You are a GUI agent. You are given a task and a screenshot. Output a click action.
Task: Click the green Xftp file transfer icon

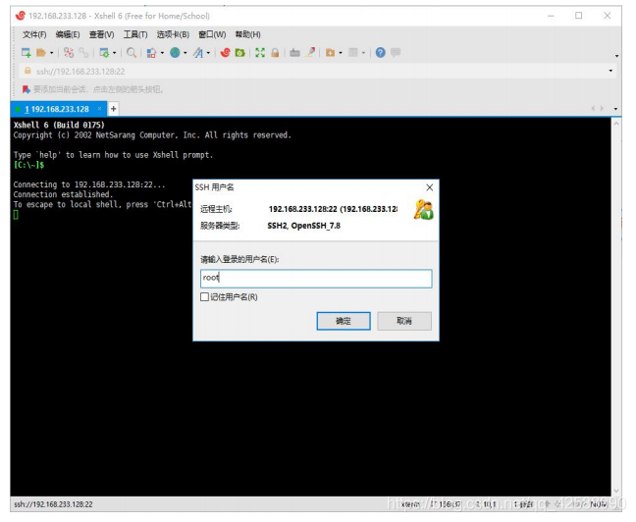pos(240,52)
